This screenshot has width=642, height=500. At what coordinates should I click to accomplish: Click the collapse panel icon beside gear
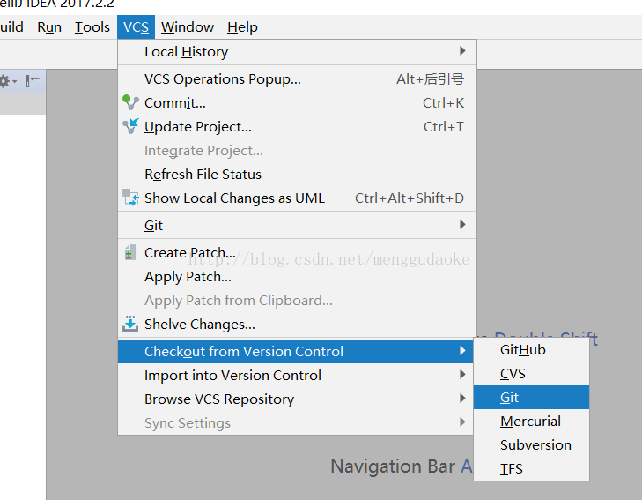33,81
